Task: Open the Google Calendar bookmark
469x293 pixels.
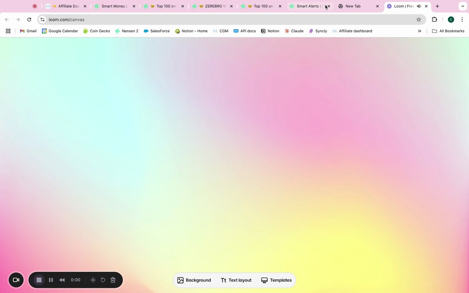Action: click(60, 31)
